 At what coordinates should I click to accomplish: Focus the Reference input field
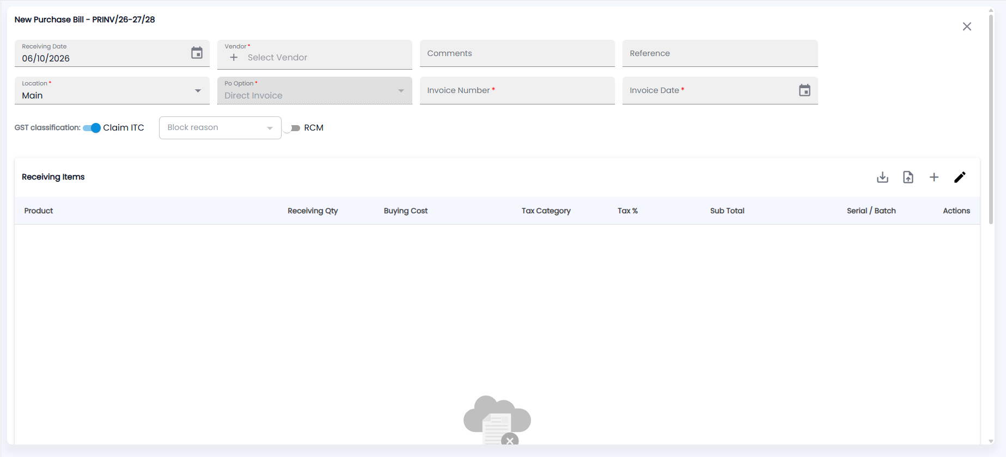coord(720,53)
